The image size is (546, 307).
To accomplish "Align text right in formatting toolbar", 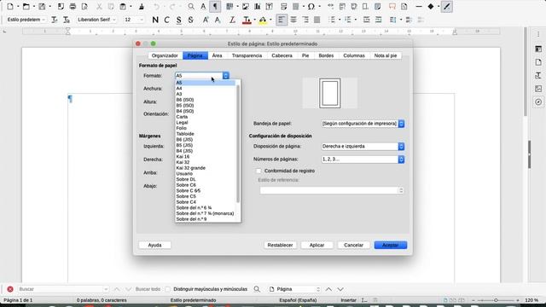I will point(305,20).
